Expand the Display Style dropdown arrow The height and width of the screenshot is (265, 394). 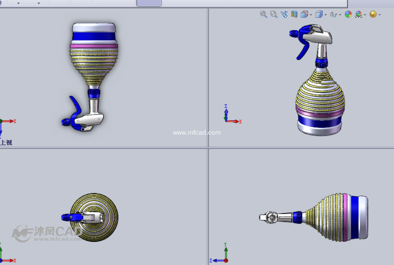click(326, 15)
